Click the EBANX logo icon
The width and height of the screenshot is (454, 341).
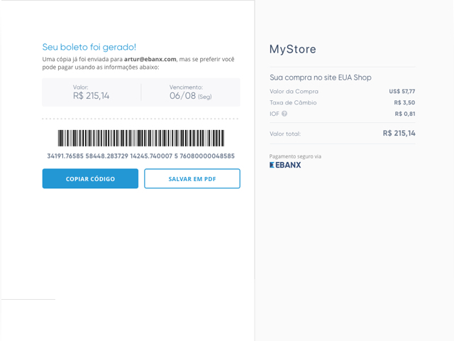tap(285, 165)
